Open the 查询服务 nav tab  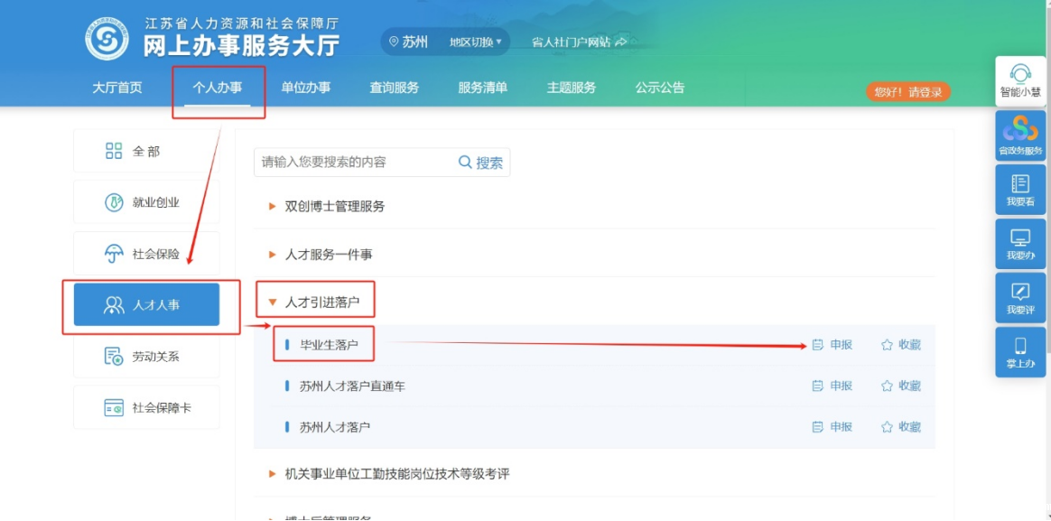point(394,88)
